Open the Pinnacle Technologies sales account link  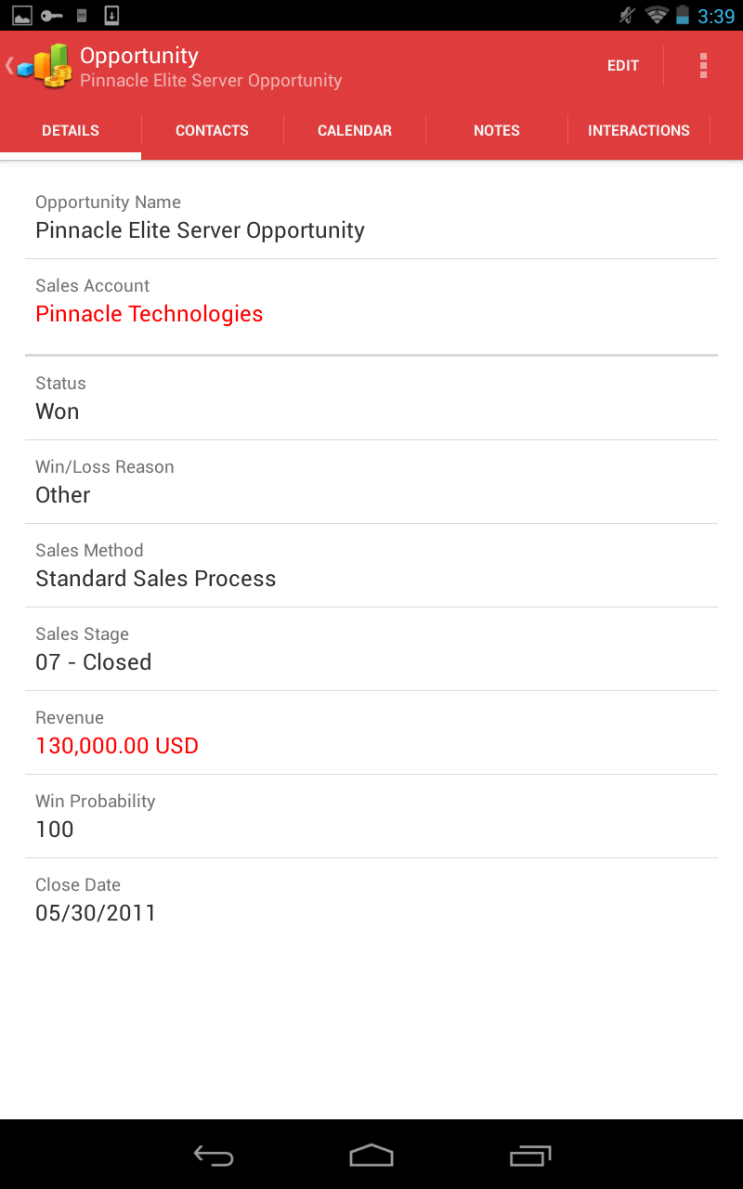[150, 314]
